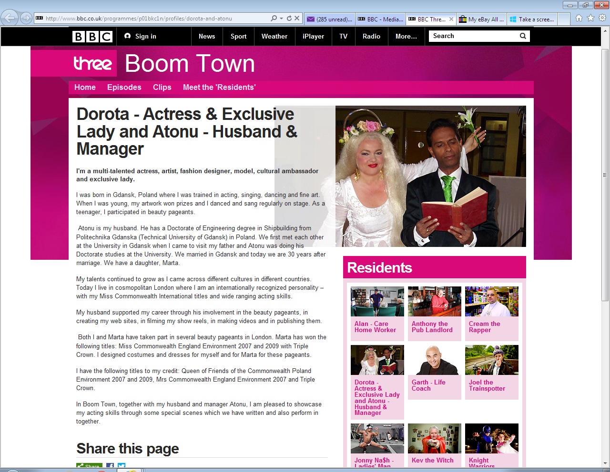Open the Boom Town title link
This screenshot has width=610, height=472.
(190, 63)
